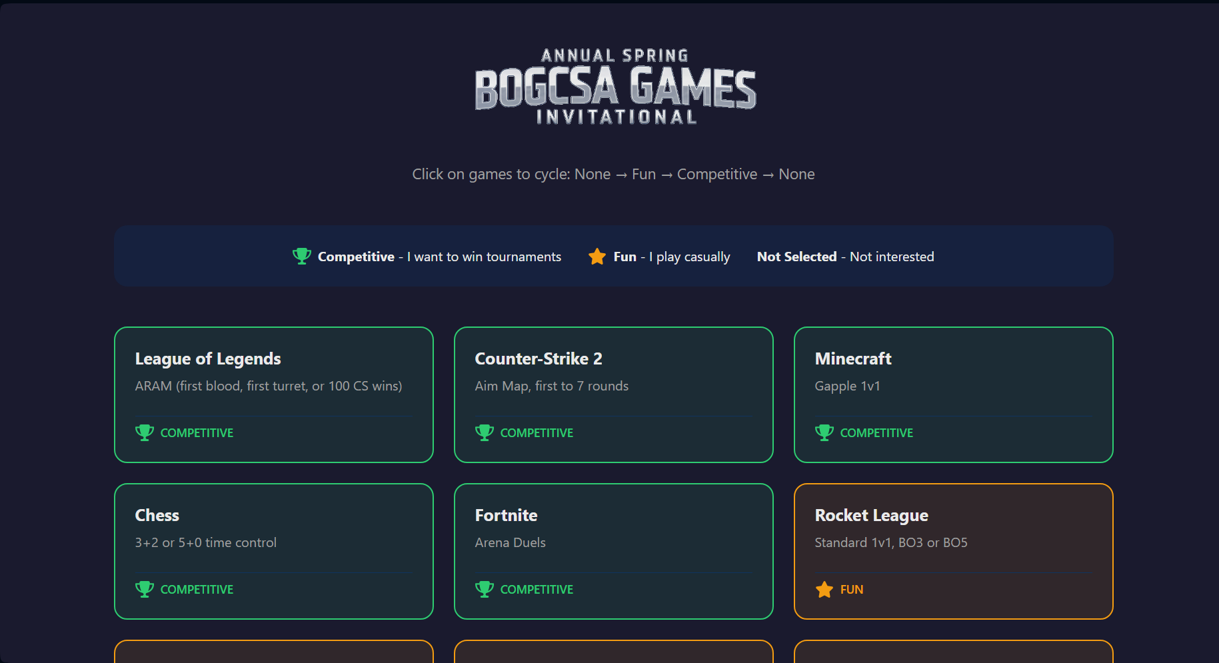
Task: Click the orange star icon in the legend bar
Action: tap(597, 257)
